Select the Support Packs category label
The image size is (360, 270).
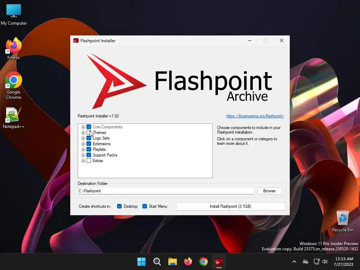point(105,155)
